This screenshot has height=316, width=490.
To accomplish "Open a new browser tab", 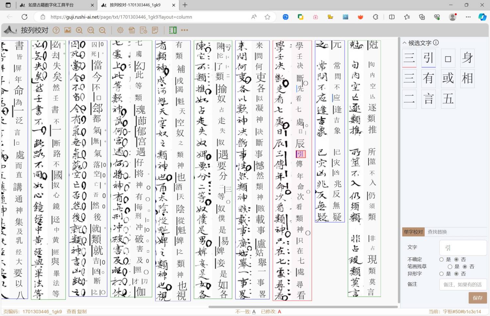I will 185,5.
